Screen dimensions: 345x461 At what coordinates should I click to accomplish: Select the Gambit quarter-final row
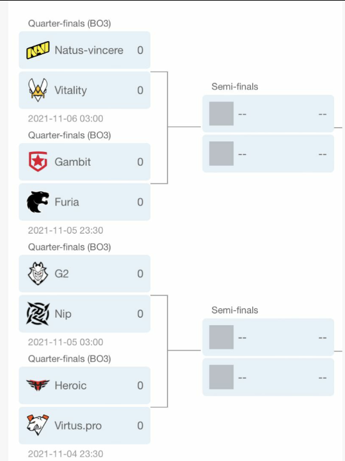pyautogui.click(x=85, y=162)
